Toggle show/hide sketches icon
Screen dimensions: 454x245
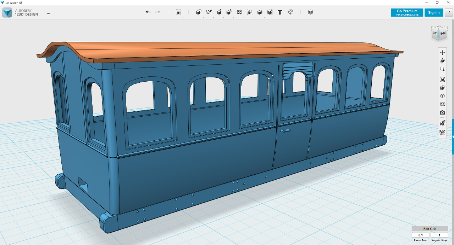click(442, 133)
